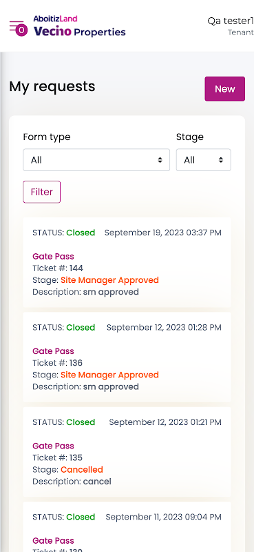Open the Stage dropdown
The height and width of the screenshot is (552, 254).
pyautogui.click(x=204, y=160)
